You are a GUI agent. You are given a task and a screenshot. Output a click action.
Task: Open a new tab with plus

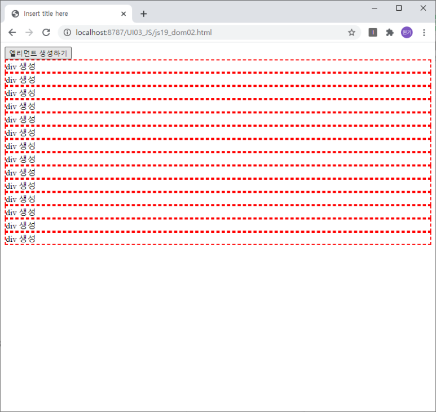pos(143,14)
